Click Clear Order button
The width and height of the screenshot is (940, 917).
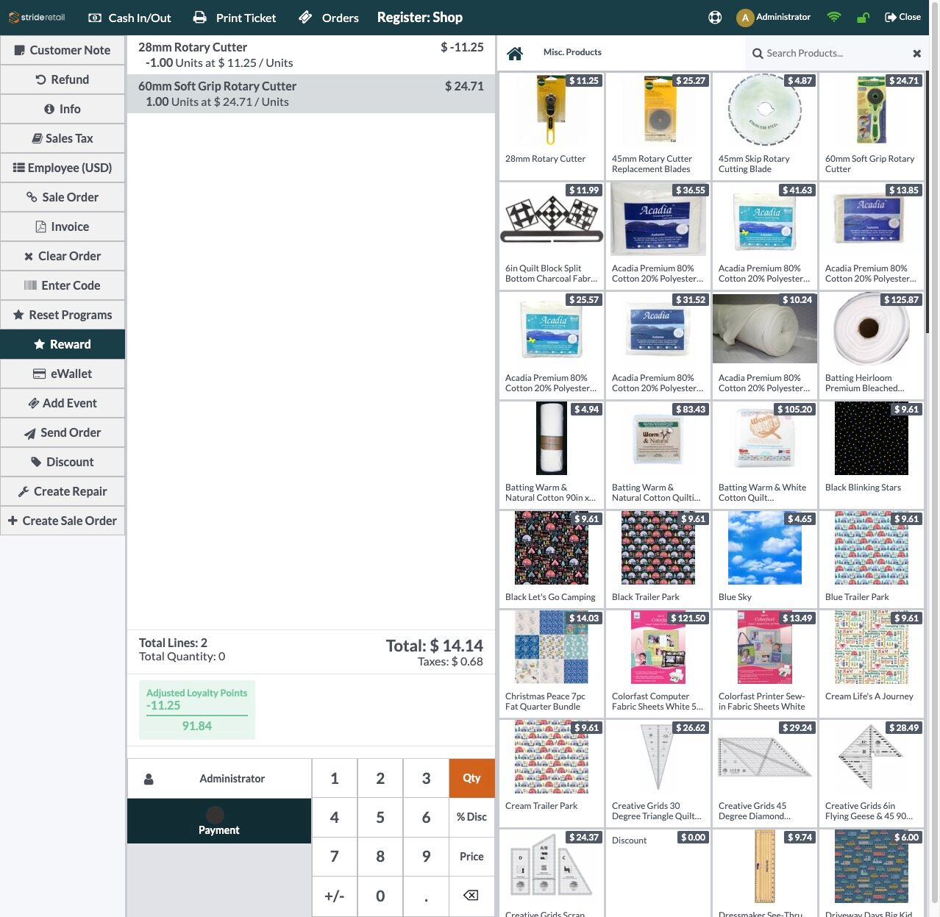[x=63, y=256]
